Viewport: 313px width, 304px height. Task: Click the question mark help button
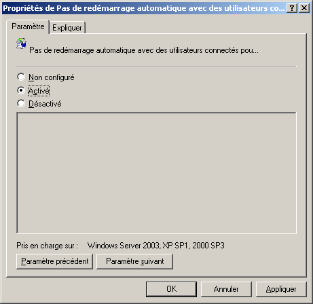click(292, 8)
